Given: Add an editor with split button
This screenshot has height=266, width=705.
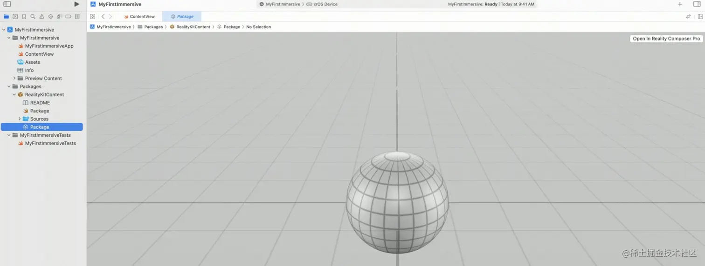Looking at the screenshot, I should coord(700,16).
